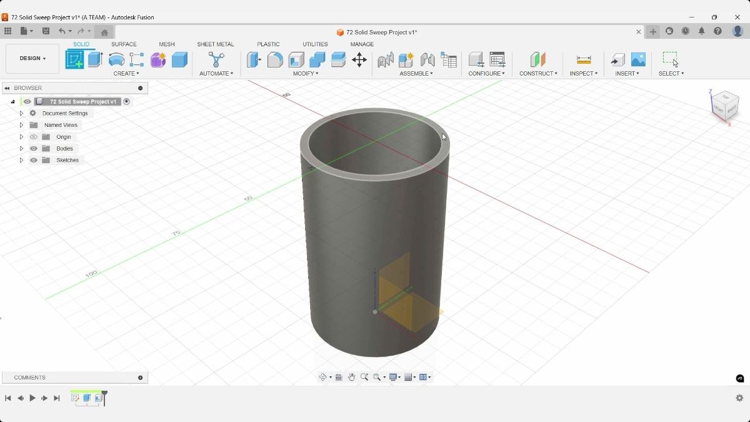Expand the Sketches node
Screen dimensions: 750x422
21,160
